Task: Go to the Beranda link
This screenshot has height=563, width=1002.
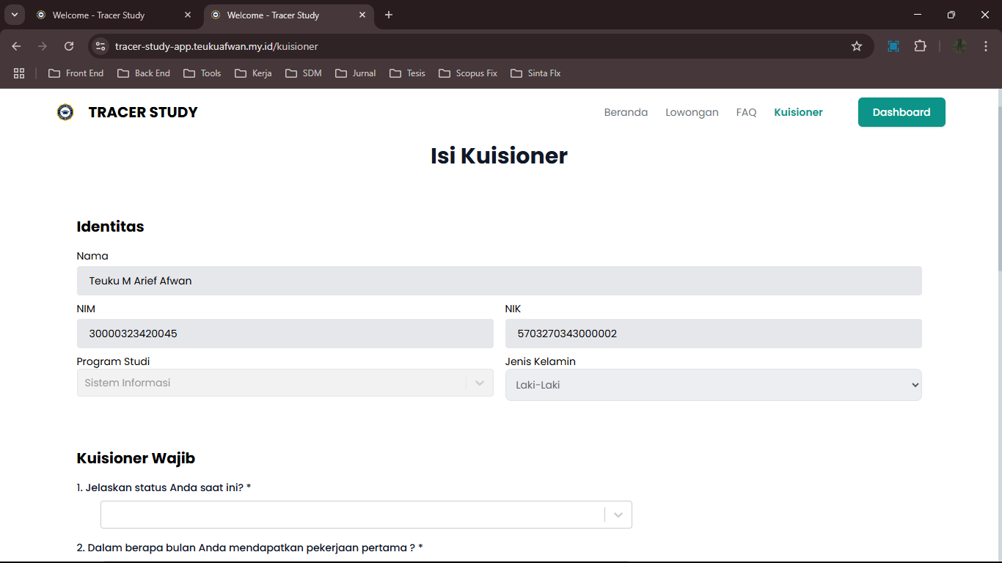Action: coord(626,112)
